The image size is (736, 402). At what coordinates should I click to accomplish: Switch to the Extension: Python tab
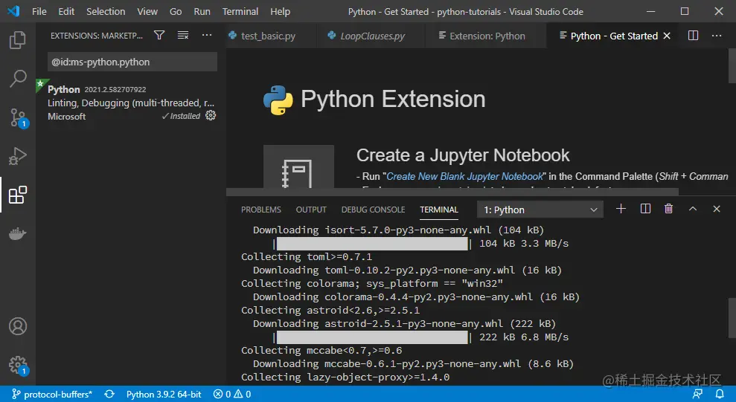(486, 36)
